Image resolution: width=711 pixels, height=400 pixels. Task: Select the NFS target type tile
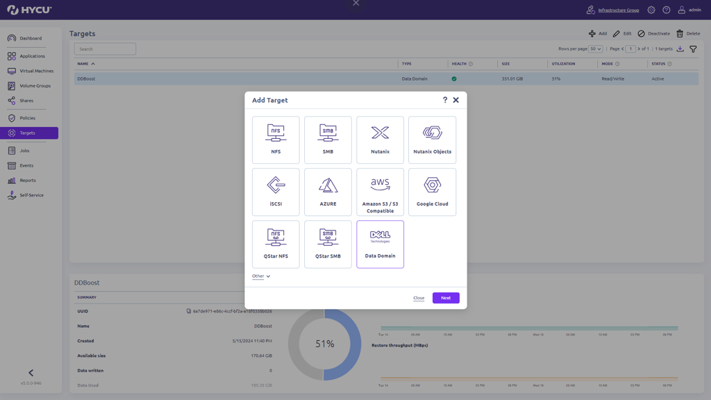click(276, 140)
